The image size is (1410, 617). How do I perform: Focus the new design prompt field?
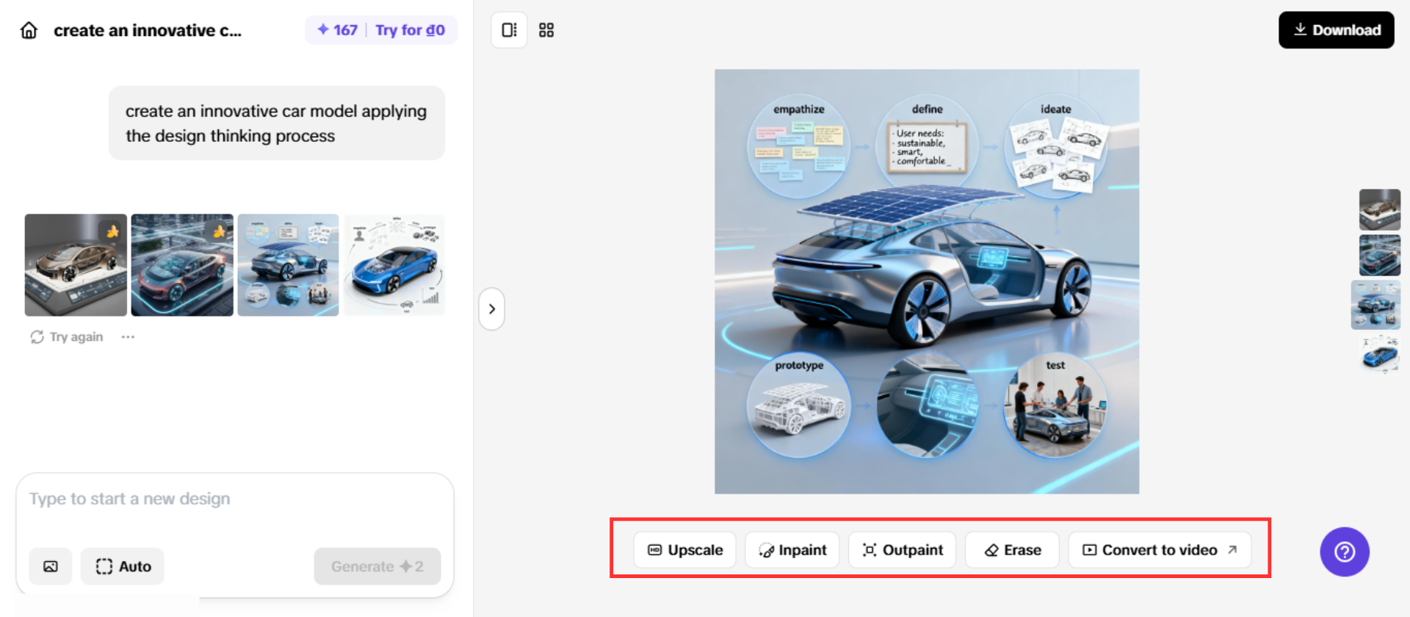click(x=235, y=499)
